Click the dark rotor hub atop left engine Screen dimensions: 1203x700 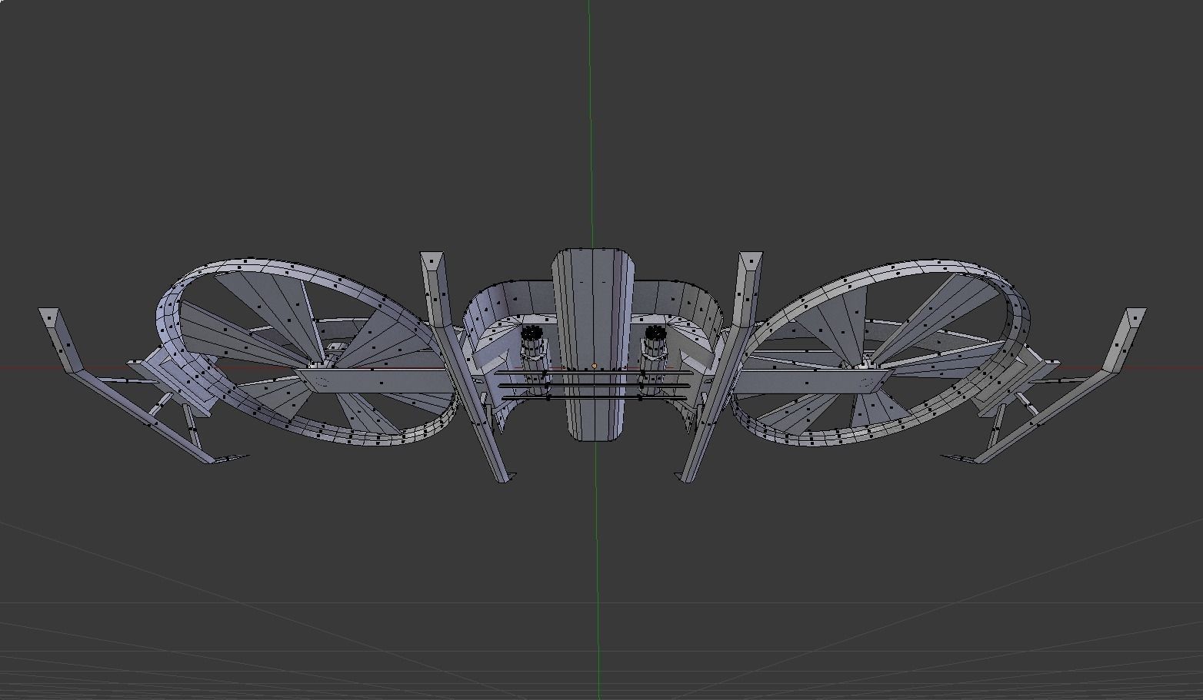pos(532,333)
